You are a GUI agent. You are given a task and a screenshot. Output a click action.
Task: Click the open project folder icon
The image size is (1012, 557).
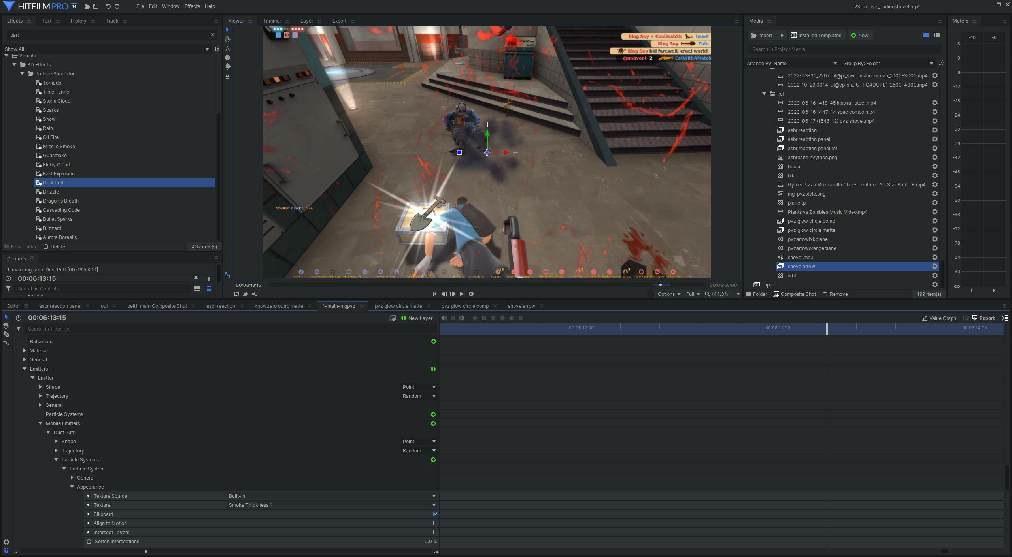tap(87, 6)
